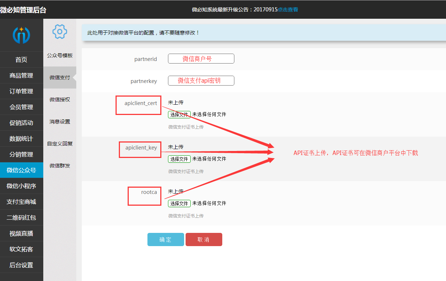Open 商品管理 from the sidebar
The image size is (446, 281).
22,75
